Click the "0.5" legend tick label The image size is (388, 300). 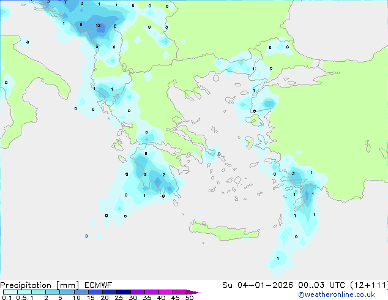tap(21, 298)
